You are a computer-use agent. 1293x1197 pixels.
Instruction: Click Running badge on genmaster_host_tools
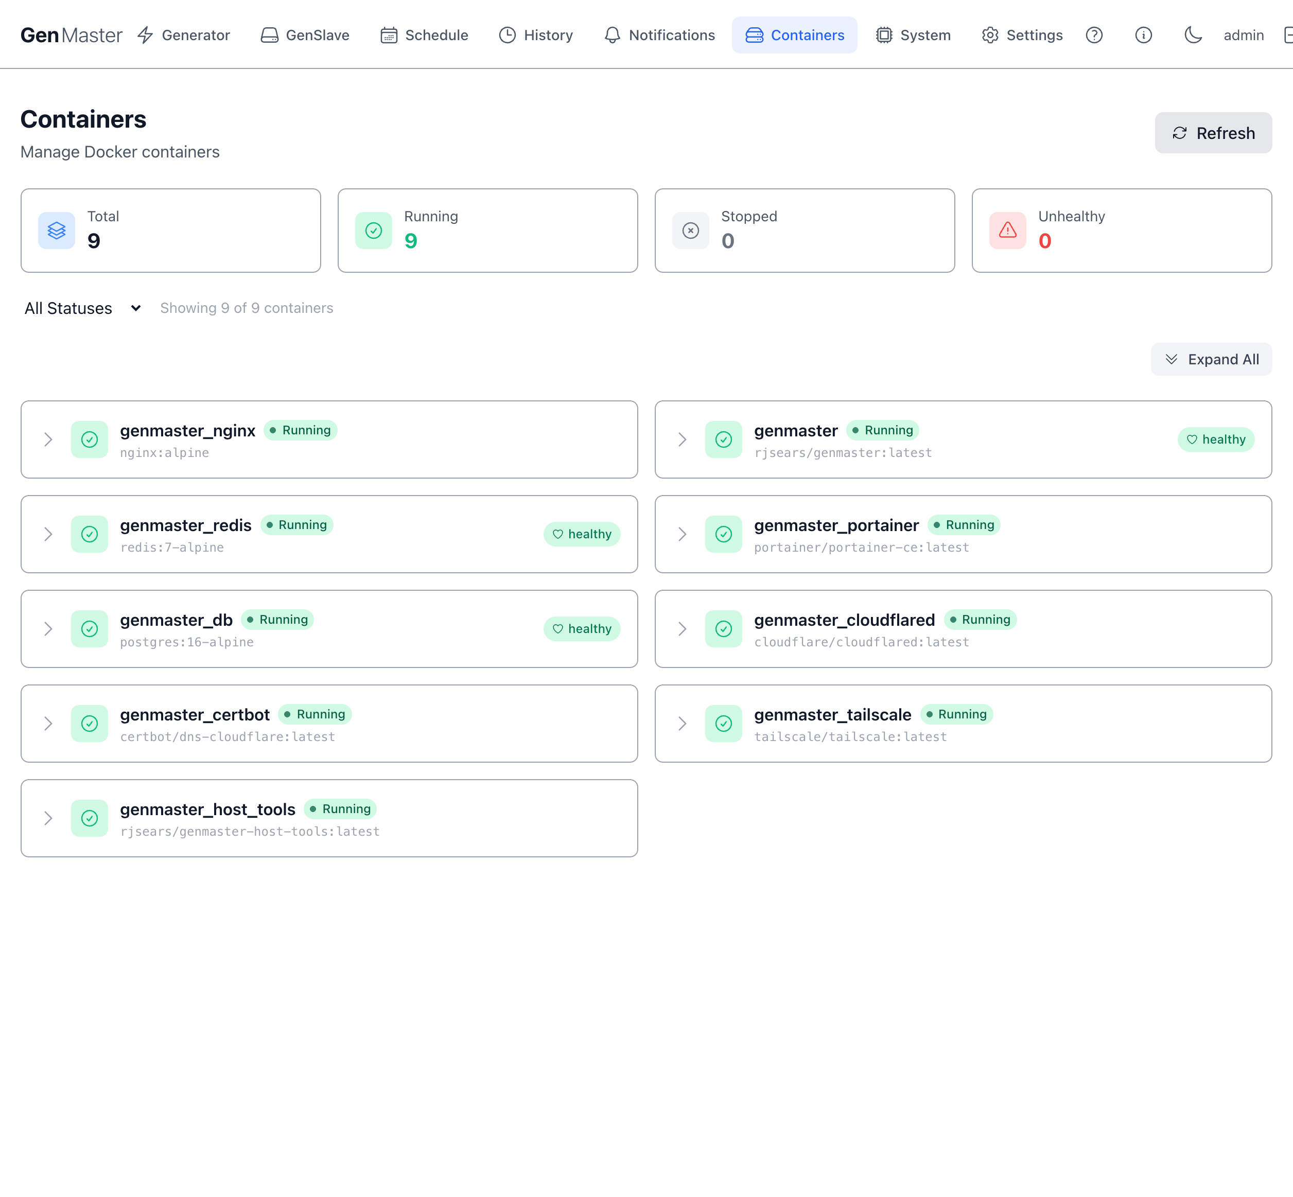(340, 808)
